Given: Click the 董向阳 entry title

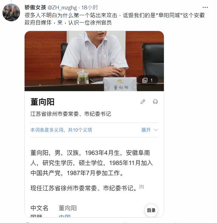Looking at the screenshot, I should [x=42, y=102].
